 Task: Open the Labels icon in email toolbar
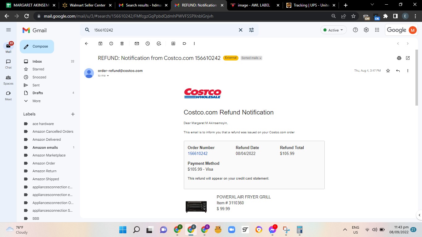pyautogui.click(x=184, y=44)
